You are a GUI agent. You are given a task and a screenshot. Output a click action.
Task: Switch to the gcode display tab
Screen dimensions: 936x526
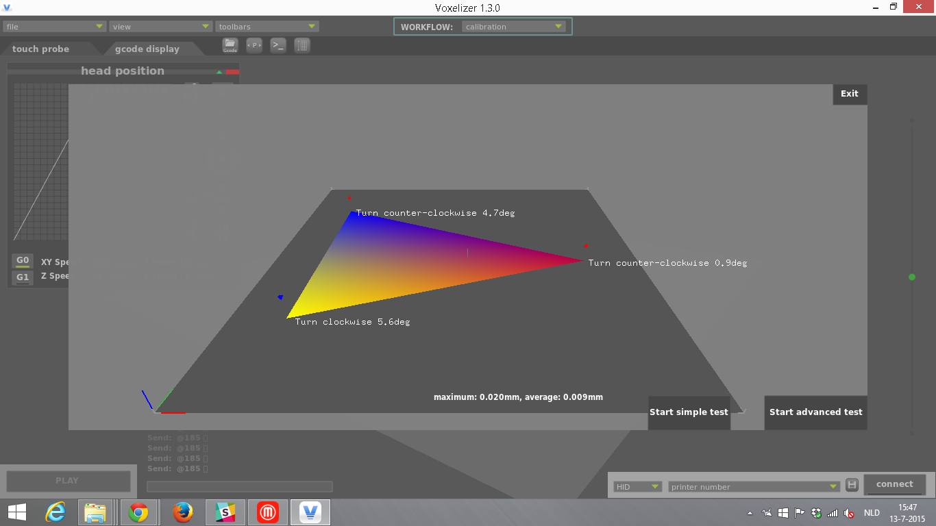point(147,49)
